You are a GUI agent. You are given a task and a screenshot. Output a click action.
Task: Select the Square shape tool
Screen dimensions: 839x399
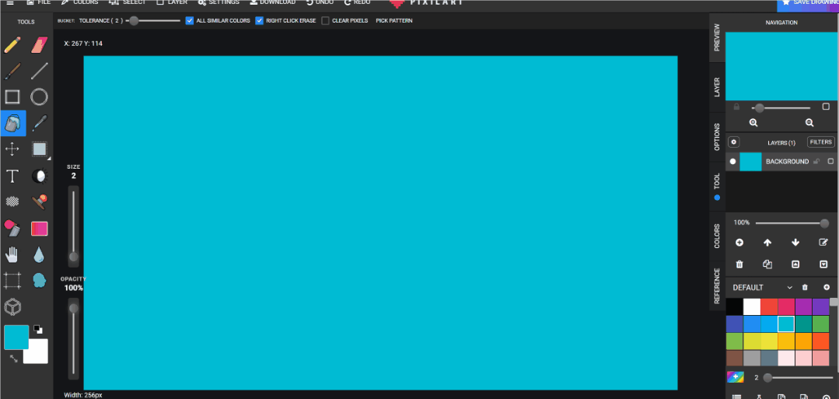pos(12,97)
